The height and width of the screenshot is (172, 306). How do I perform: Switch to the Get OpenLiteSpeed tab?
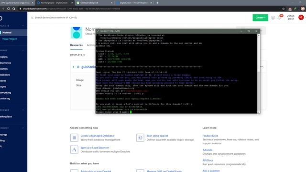pyautogui.click(x=95, y=3)
